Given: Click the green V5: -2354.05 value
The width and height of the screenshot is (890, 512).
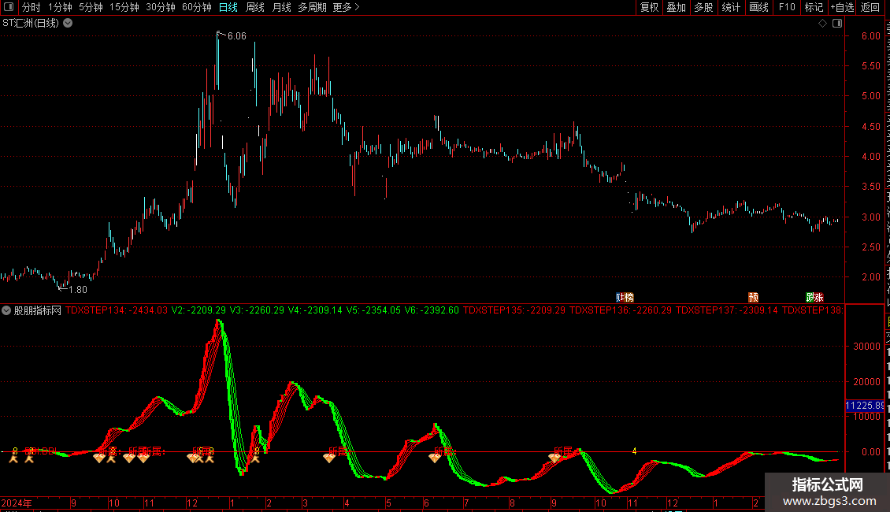Looking at the screenshot, I should pyautogui.click(x=373, y=310).
